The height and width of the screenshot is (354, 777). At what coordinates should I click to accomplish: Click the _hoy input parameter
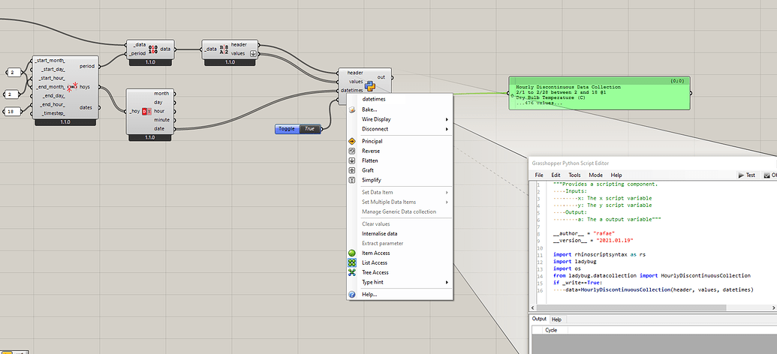point(134,112)
